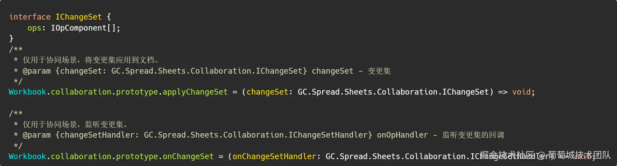Image resolution: width=617 pixels, height=166 pixels.
Task: Click the "void" return type
Action: [521, 92]
